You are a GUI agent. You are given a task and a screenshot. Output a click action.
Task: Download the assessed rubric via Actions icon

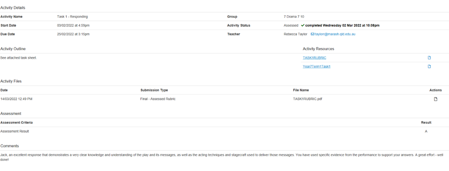click(435, 99)
